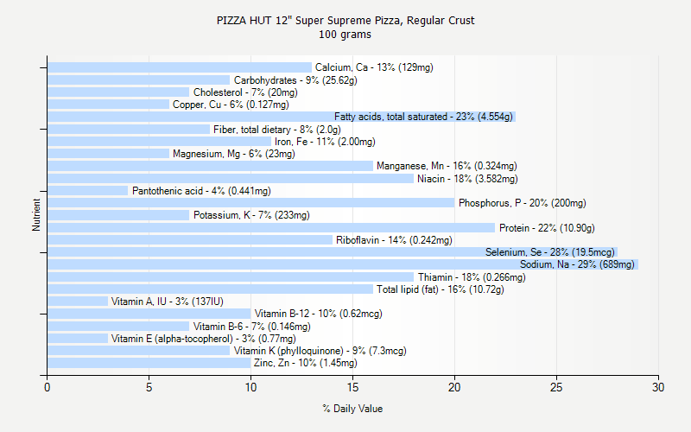This screenshot has width=691, height=432.
Task: Click the blue bar for Phosphorus
Action: pos(250,203)
